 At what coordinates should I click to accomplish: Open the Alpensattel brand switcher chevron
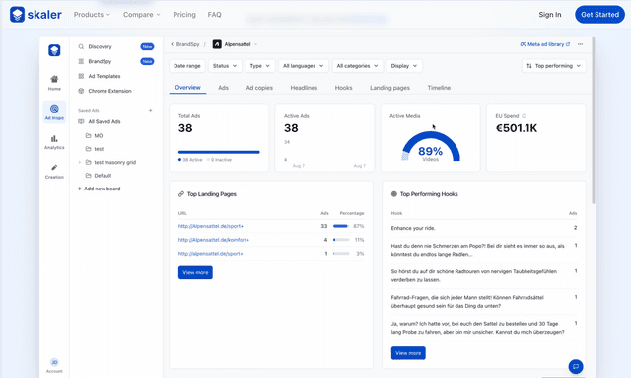tap(256, 44)
